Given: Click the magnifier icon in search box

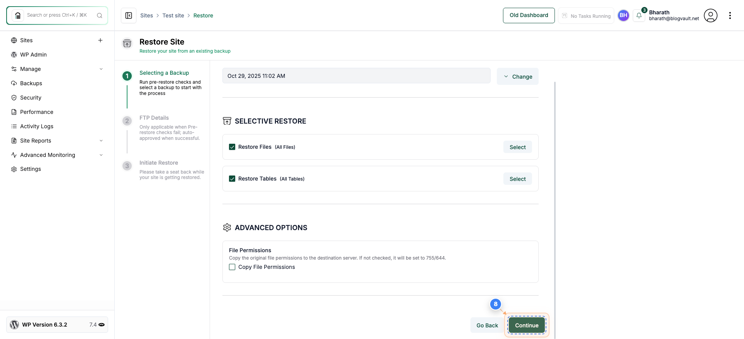Looking at the screenshot, I should pos(100,15).
